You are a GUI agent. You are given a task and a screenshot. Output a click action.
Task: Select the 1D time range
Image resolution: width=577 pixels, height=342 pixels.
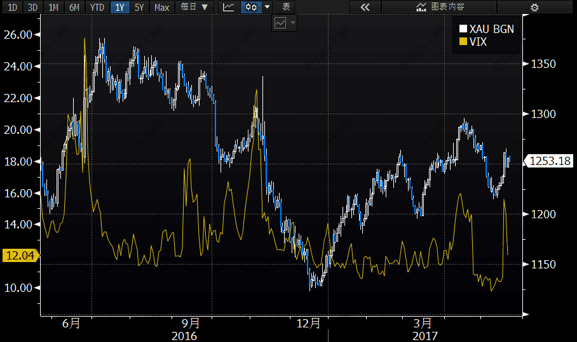(x=13, y=7)
